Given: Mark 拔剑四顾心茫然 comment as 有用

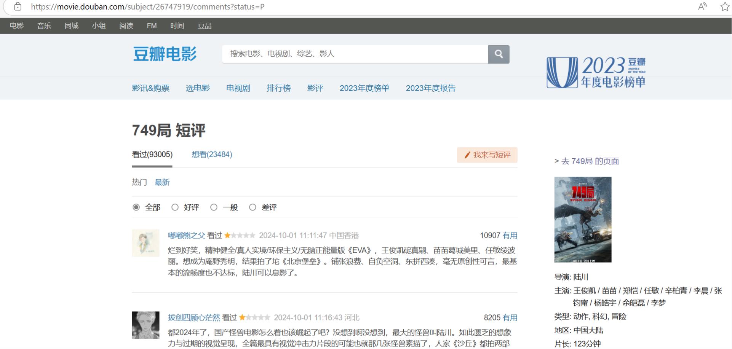Looking at the screenshot, I should pos(510,317).
